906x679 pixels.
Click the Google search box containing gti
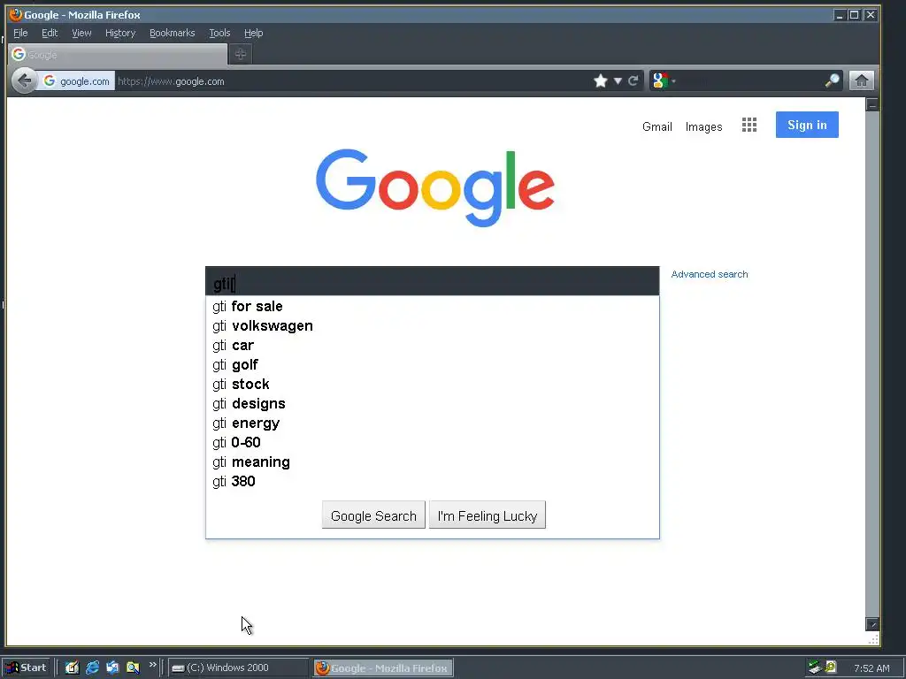[x=432, y=282]
